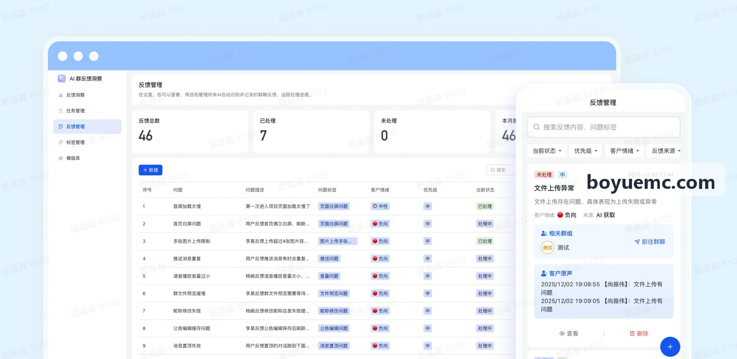Click the 文件预览问题 tag
This screenshot has width=737, height=359.
(x=334, y=293)
